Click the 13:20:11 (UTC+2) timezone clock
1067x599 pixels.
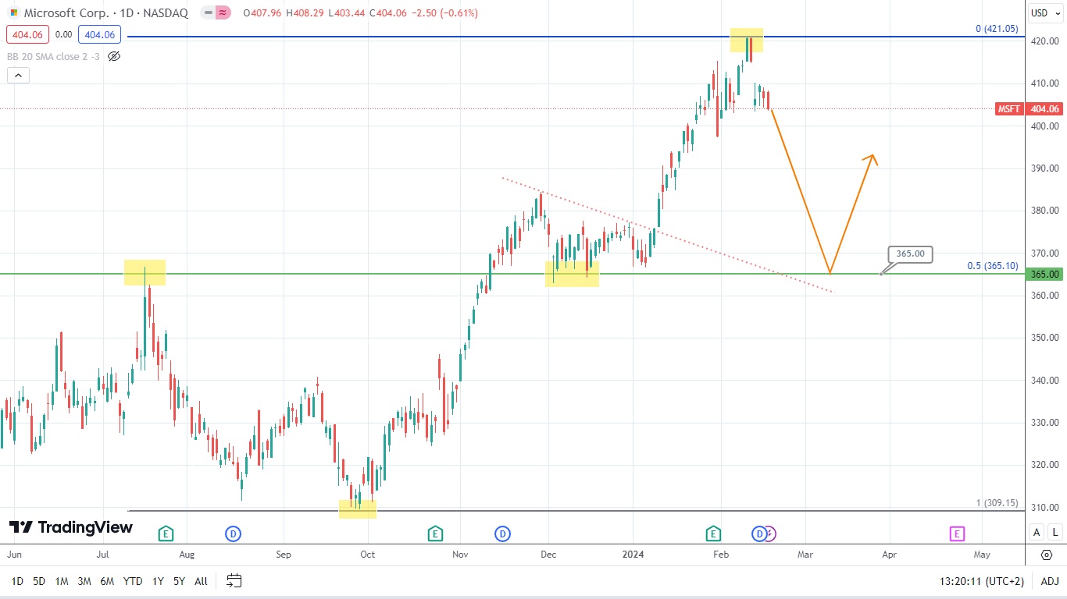(x=981, y=581)
